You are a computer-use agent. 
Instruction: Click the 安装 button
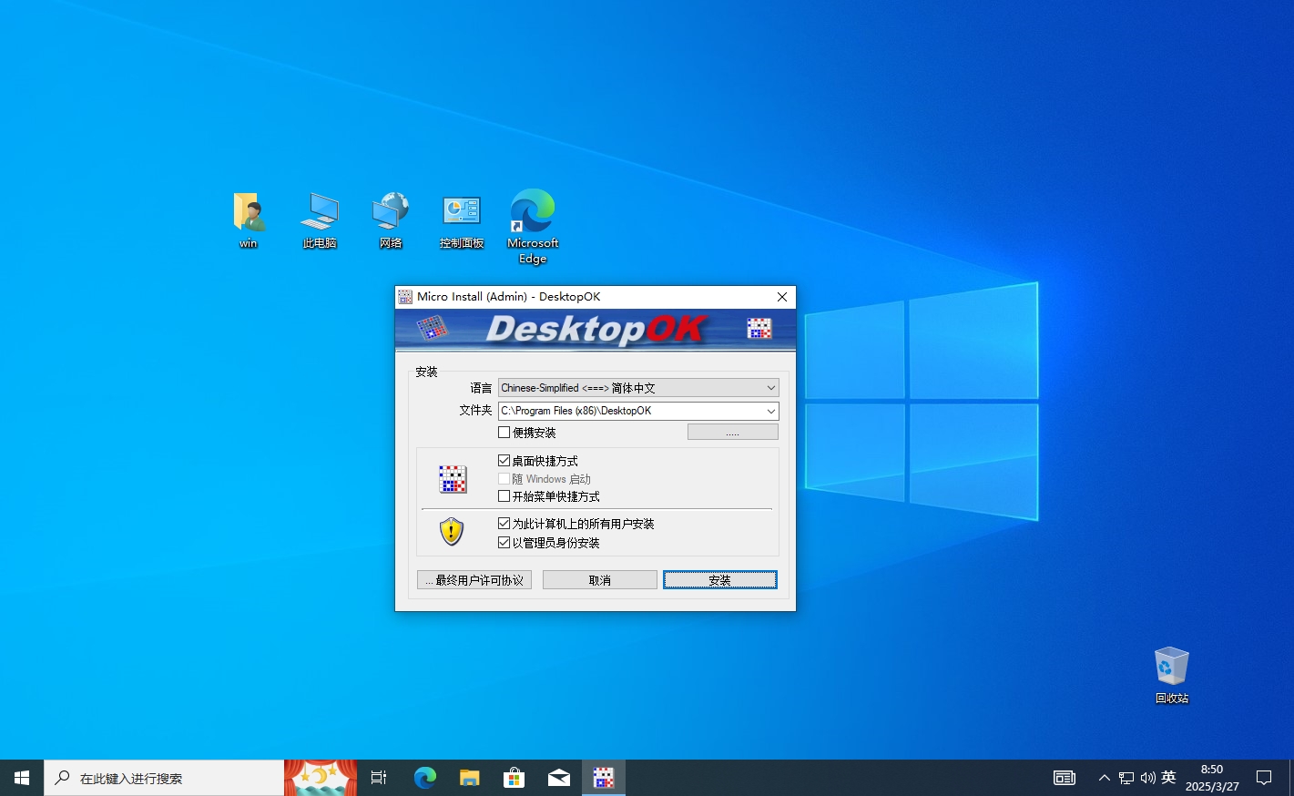click(719, 580)
